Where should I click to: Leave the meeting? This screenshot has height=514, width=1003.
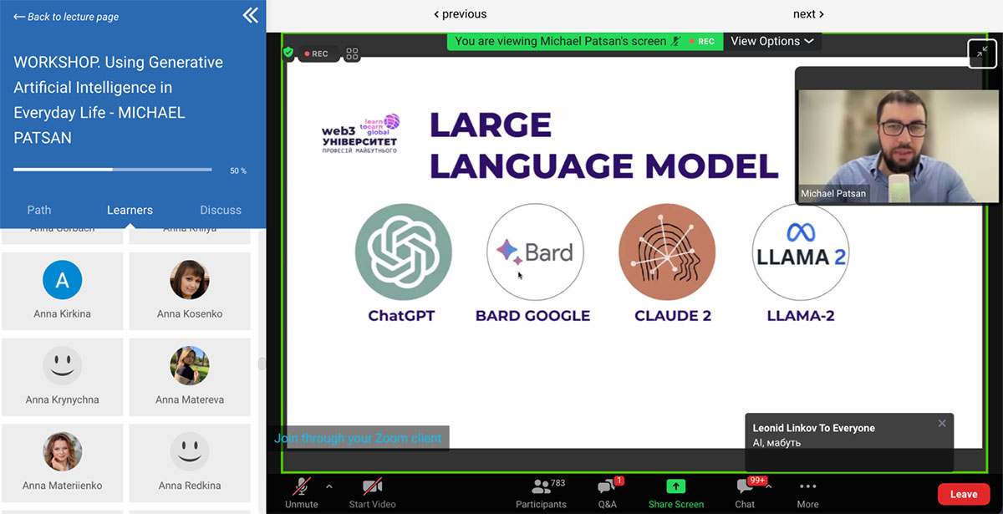point(964,494)
